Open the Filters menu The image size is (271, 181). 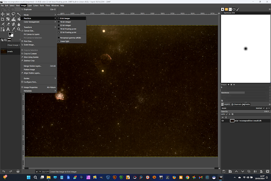[x=47, y=6]
